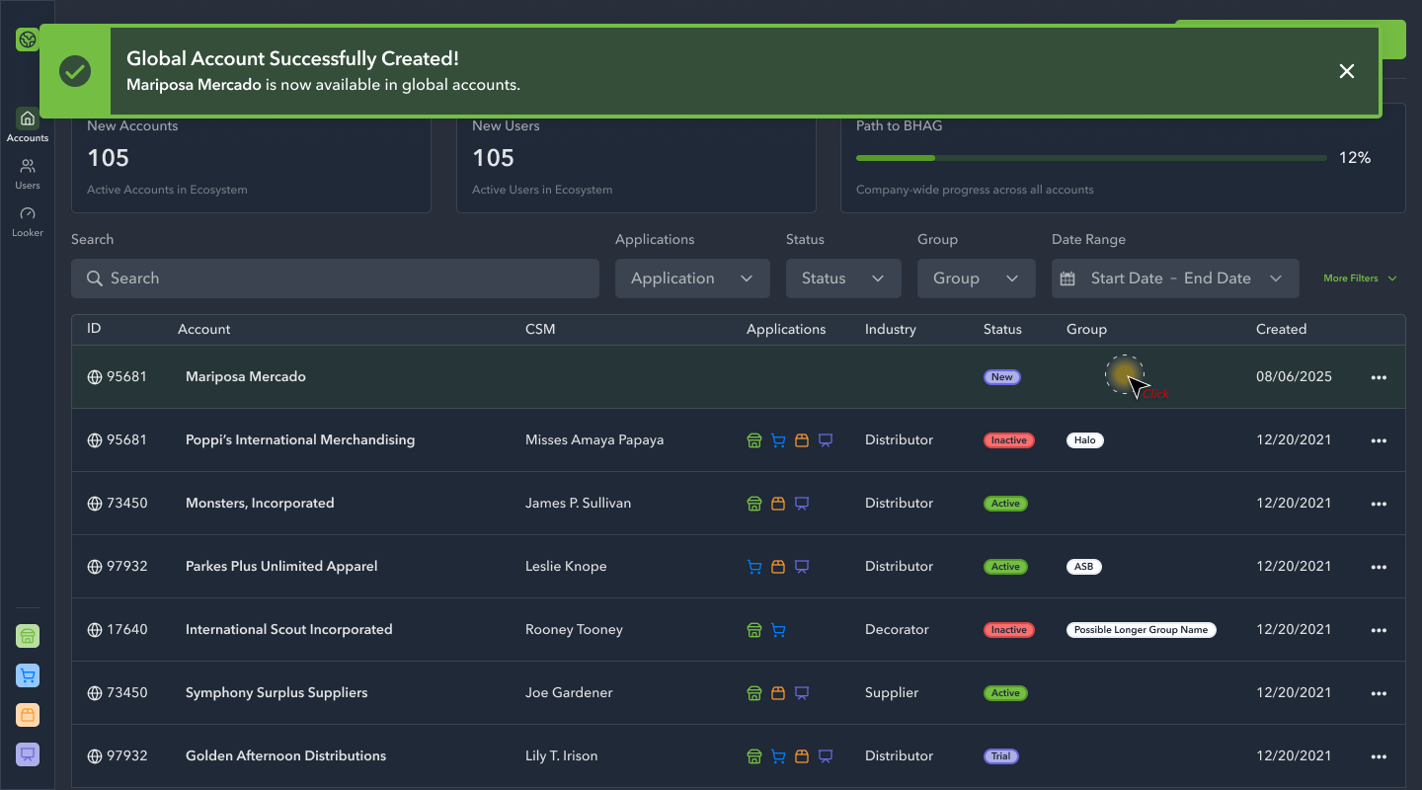Open Parkes Plus Unlimited Apparel account
1422x790 pixels.
(281, 567)
